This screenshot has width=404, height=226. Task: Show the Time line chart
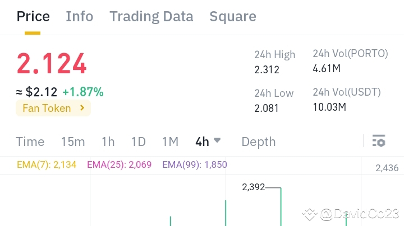(30, 142)
